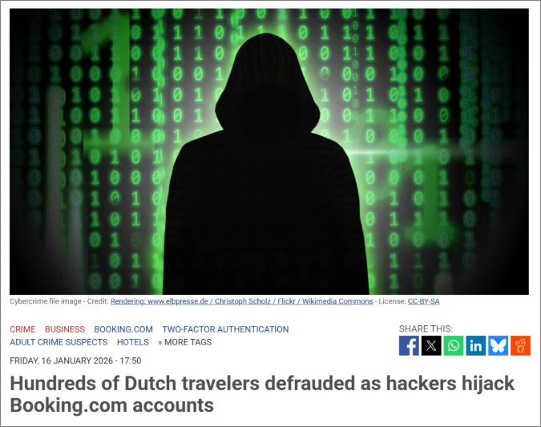Share article on X

pyautogui.click(x=431, y=345)
